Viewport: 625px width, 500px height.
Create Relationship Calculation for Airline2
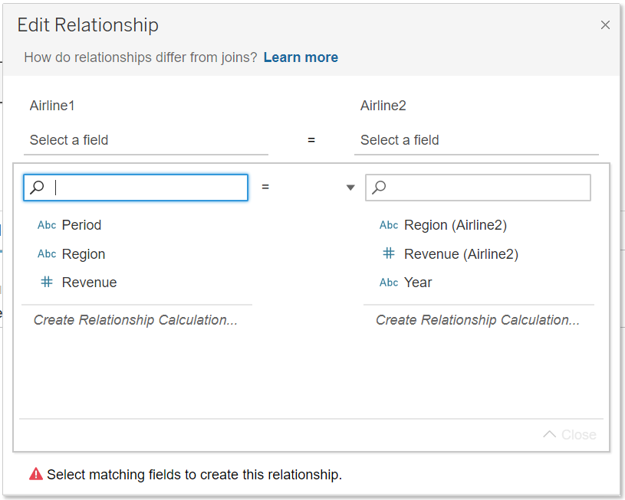pos(478,320)
